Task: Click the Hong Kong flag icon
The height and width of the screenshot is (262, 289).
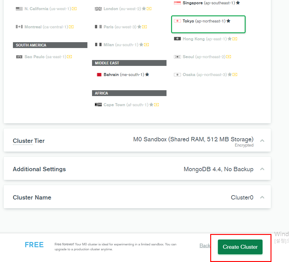Action: click(x=177, y=39)
